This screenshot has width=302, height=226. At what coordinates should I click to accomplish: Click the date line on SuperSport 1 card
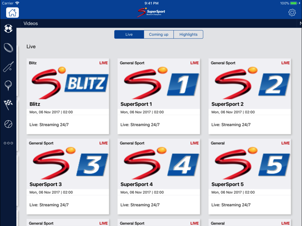[x=142, y=112]
